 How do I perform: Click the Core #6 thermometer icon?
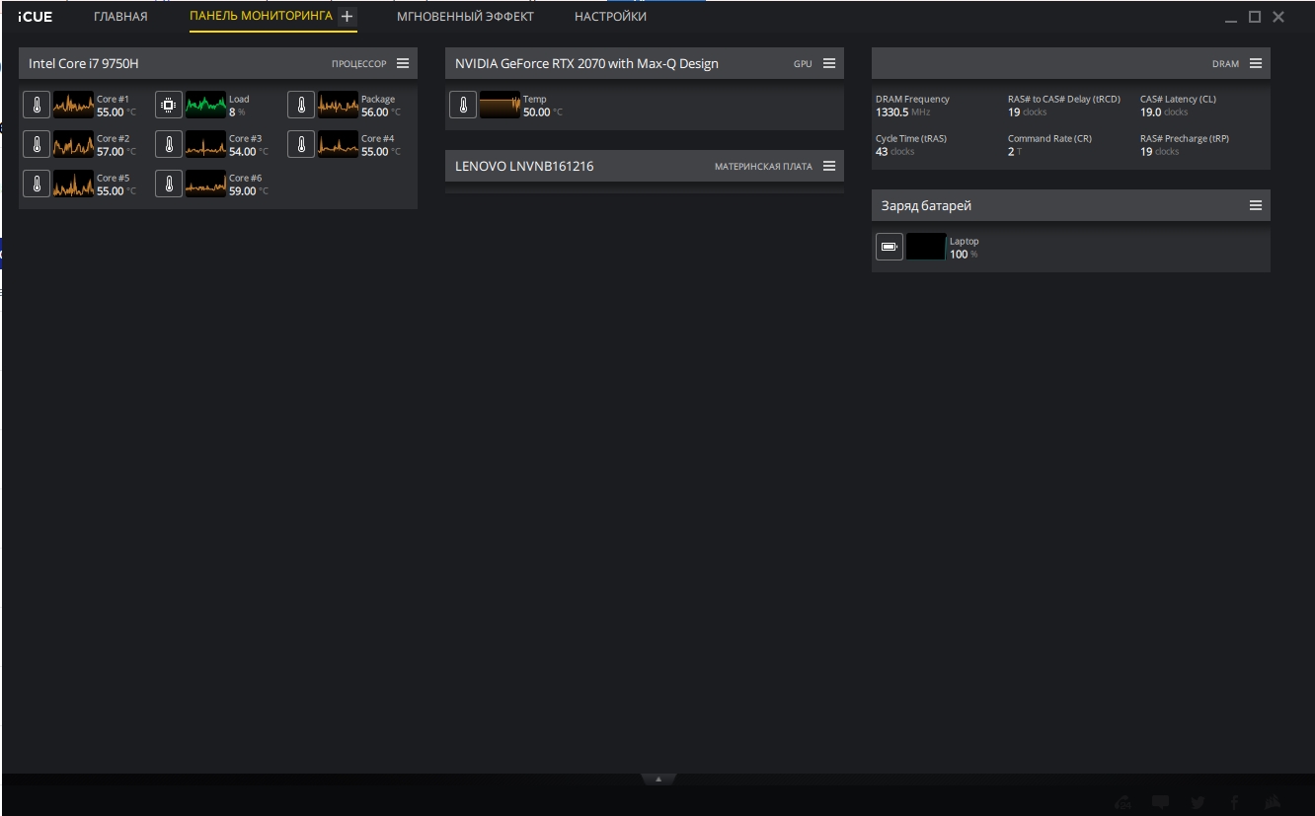(x=169, y=184)
